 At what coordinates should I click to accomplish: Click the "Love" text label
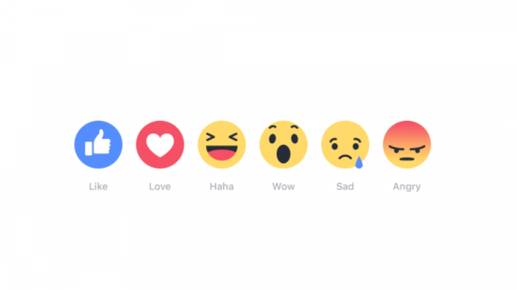160,187
